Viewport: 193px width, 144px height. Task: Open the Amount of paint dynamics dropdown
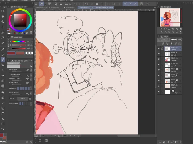[x=31, y=75]
